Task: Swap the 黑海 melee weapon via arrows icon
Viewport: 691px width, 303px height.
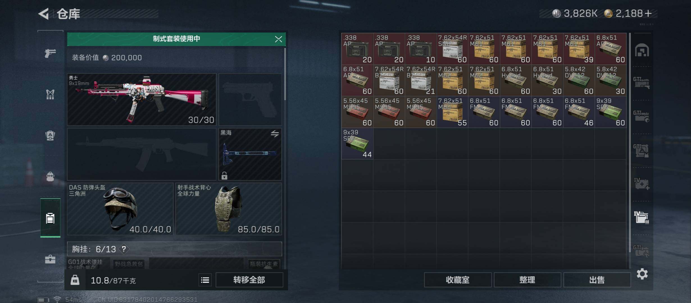Action: [275, 134]
